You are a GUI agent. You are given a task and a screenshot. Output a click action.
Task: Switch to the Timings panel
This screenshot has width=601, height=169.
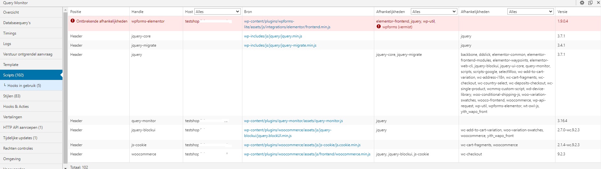click(x=31, y=33)
